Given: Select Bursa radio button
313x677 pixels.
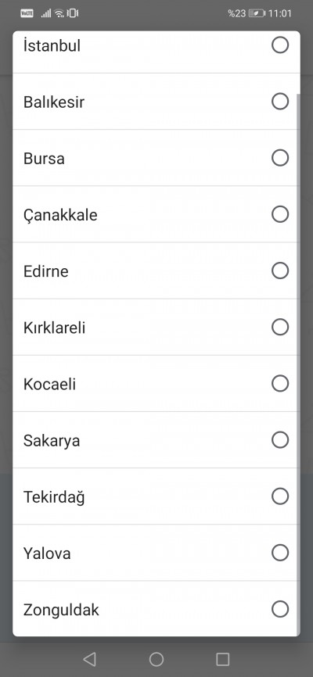Looking at the screenshot, I should pos(280,158).
